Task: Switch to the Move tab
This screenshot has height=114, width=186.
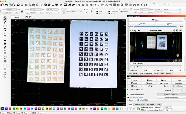Action: [x=156, y=73]
